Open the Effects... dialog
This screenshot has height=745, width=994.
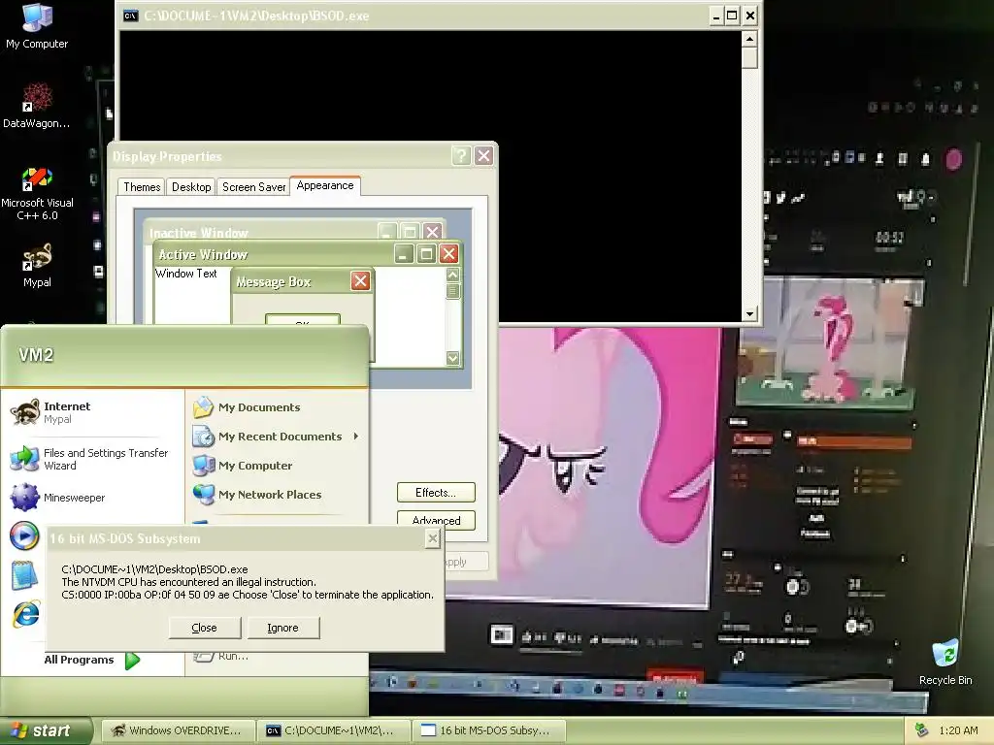click(x=436, y=492)
